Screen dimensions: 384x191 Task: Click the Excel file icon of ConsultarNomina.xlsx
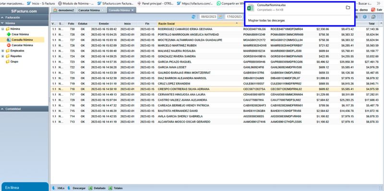pyautogui.click(x=251, y=8)
